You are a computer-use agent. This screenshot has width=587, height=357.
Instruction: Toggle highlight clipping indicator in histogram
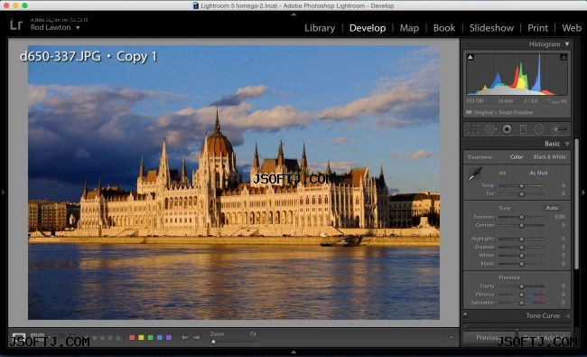point(564,57)
